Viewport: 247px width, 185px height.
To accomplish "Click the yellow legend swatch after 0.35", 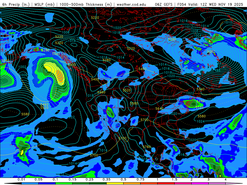I will (x=115, y=183).
